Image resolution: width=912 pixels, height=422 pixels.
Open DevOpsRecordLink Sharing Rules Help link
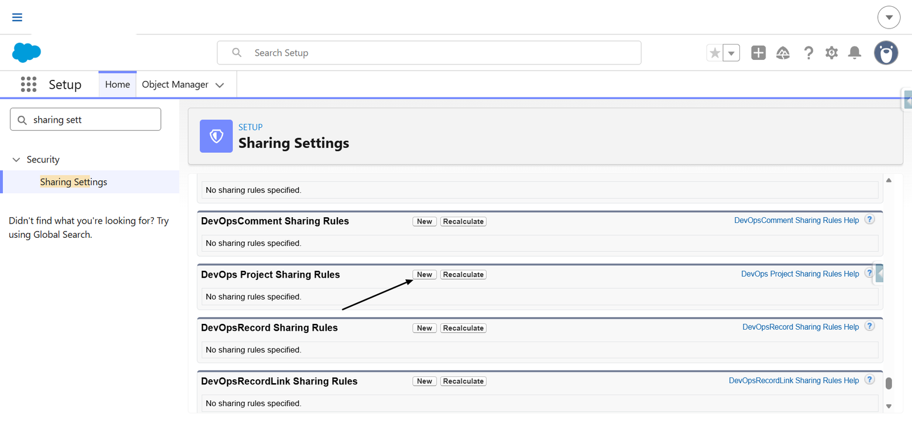793,380
